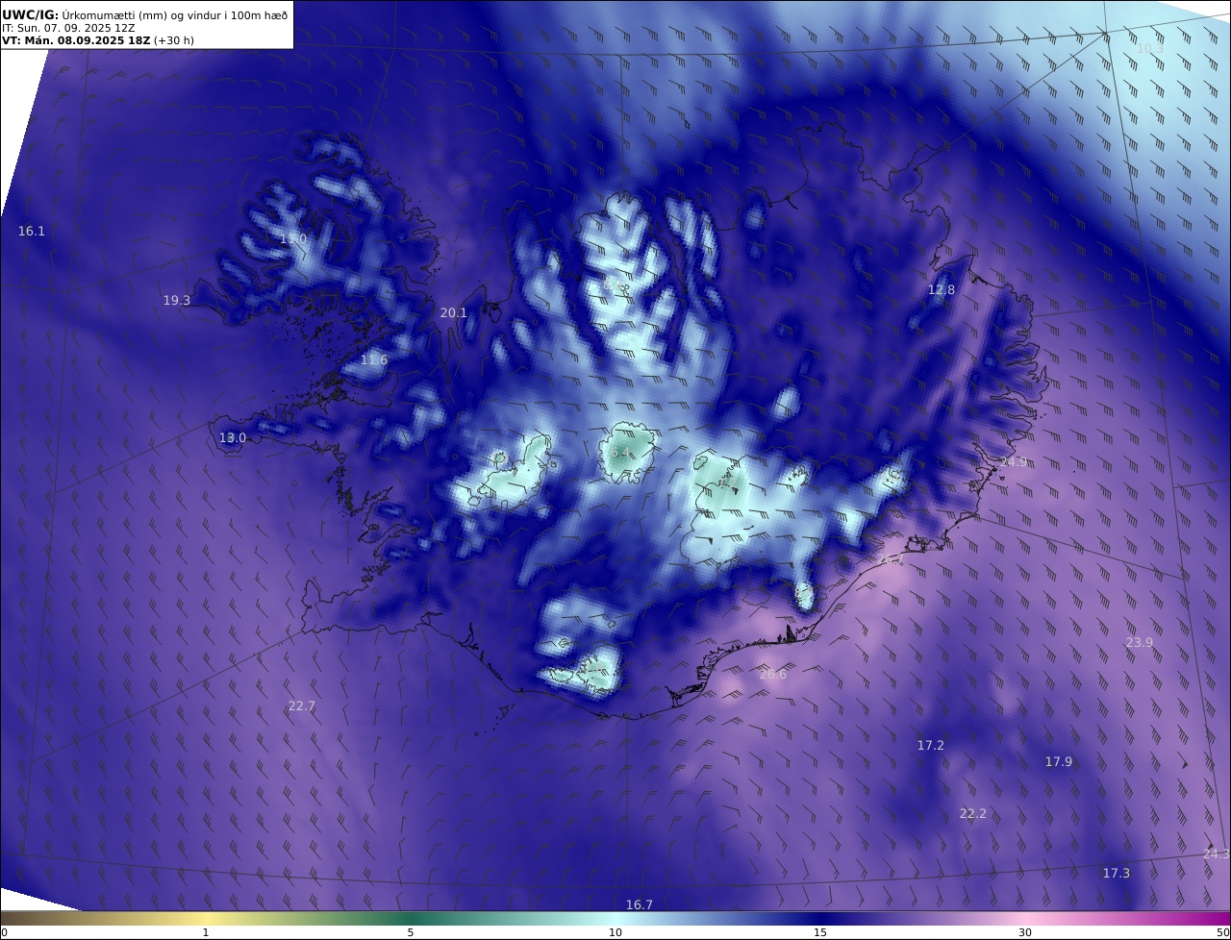1231x940 pixels.
Task: Select the 19.3 value label
Action: pyautogui.click(x=177, y=301)
